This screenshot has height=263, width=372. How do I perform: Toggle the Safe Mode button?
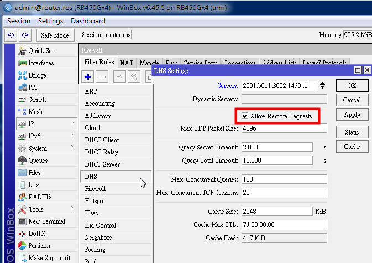pos(55,35)
